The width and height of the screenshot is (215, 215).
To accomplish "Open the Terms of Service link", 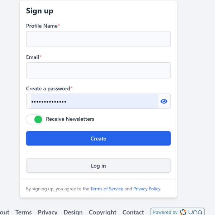I will coord(107,189).
